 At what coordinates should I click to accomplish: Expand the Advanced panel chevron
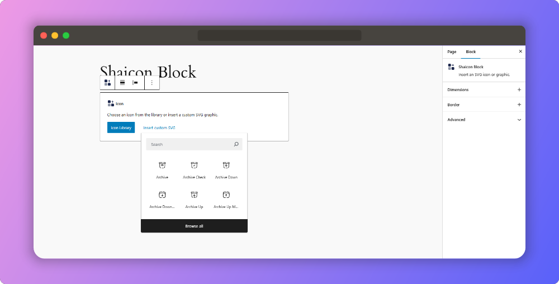pos(519,120)
